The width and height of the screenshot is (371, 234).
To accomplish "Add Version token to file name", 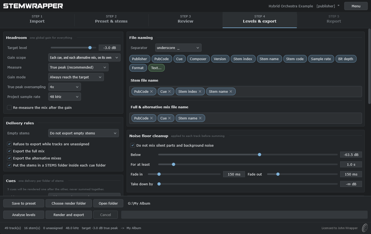I will point(220,59).
